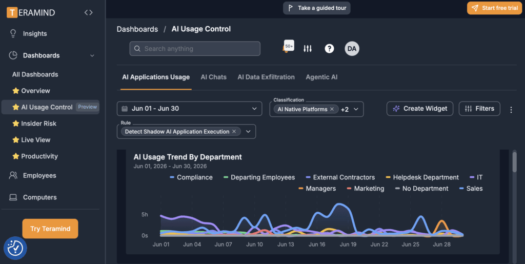Open All Dashboards in sidebar

35,74
